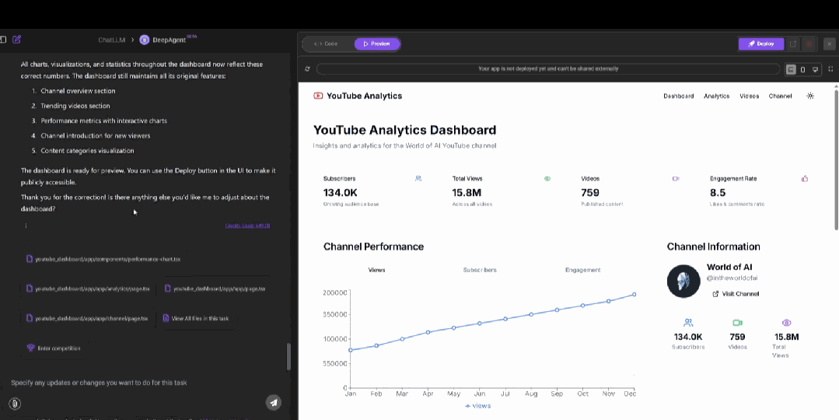Click the purple Deploy button
This screenshot has width=839, height=420.
tap(761, 44)
